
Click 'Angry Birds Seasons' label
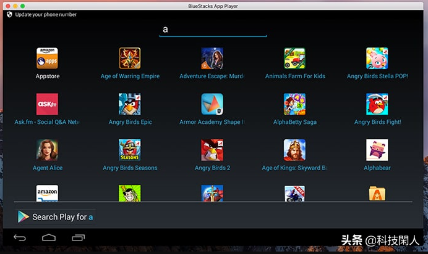[x=130, y=168]
